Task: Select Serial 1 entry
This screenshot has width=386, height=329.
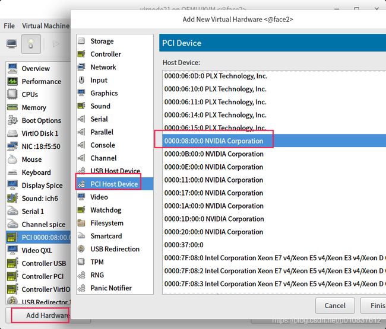Action: [38, 211]
